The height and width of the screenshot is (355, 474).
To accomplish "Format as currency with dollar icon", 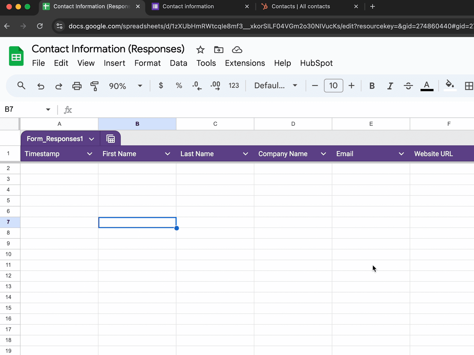I will pyautogui.click(x=161, y=86).
